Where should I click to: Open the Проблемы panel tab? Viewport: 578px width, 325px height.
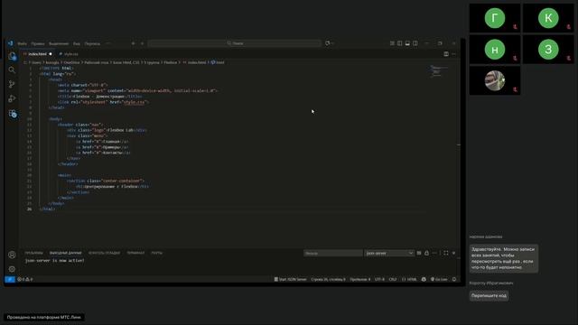pos(34,253)
